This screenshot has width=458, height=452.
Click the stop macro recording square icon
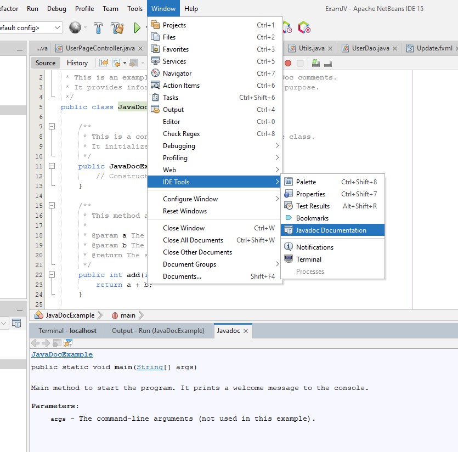click(x=300, y=63)
